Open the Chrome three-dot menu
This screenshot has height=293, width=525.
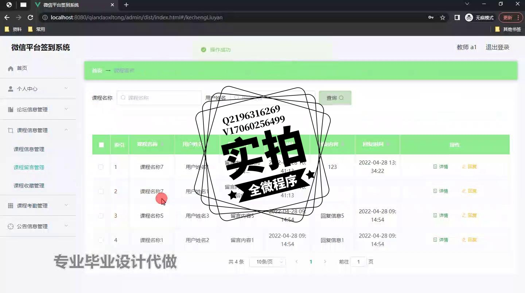tap(518, 17)
